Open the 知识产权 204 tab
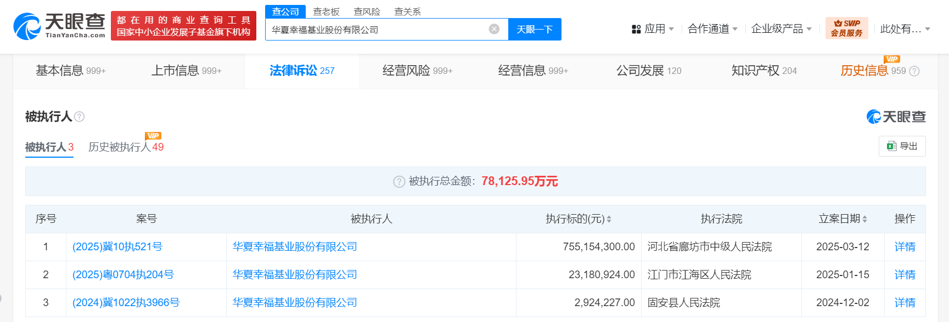 (x=764, y=71)
